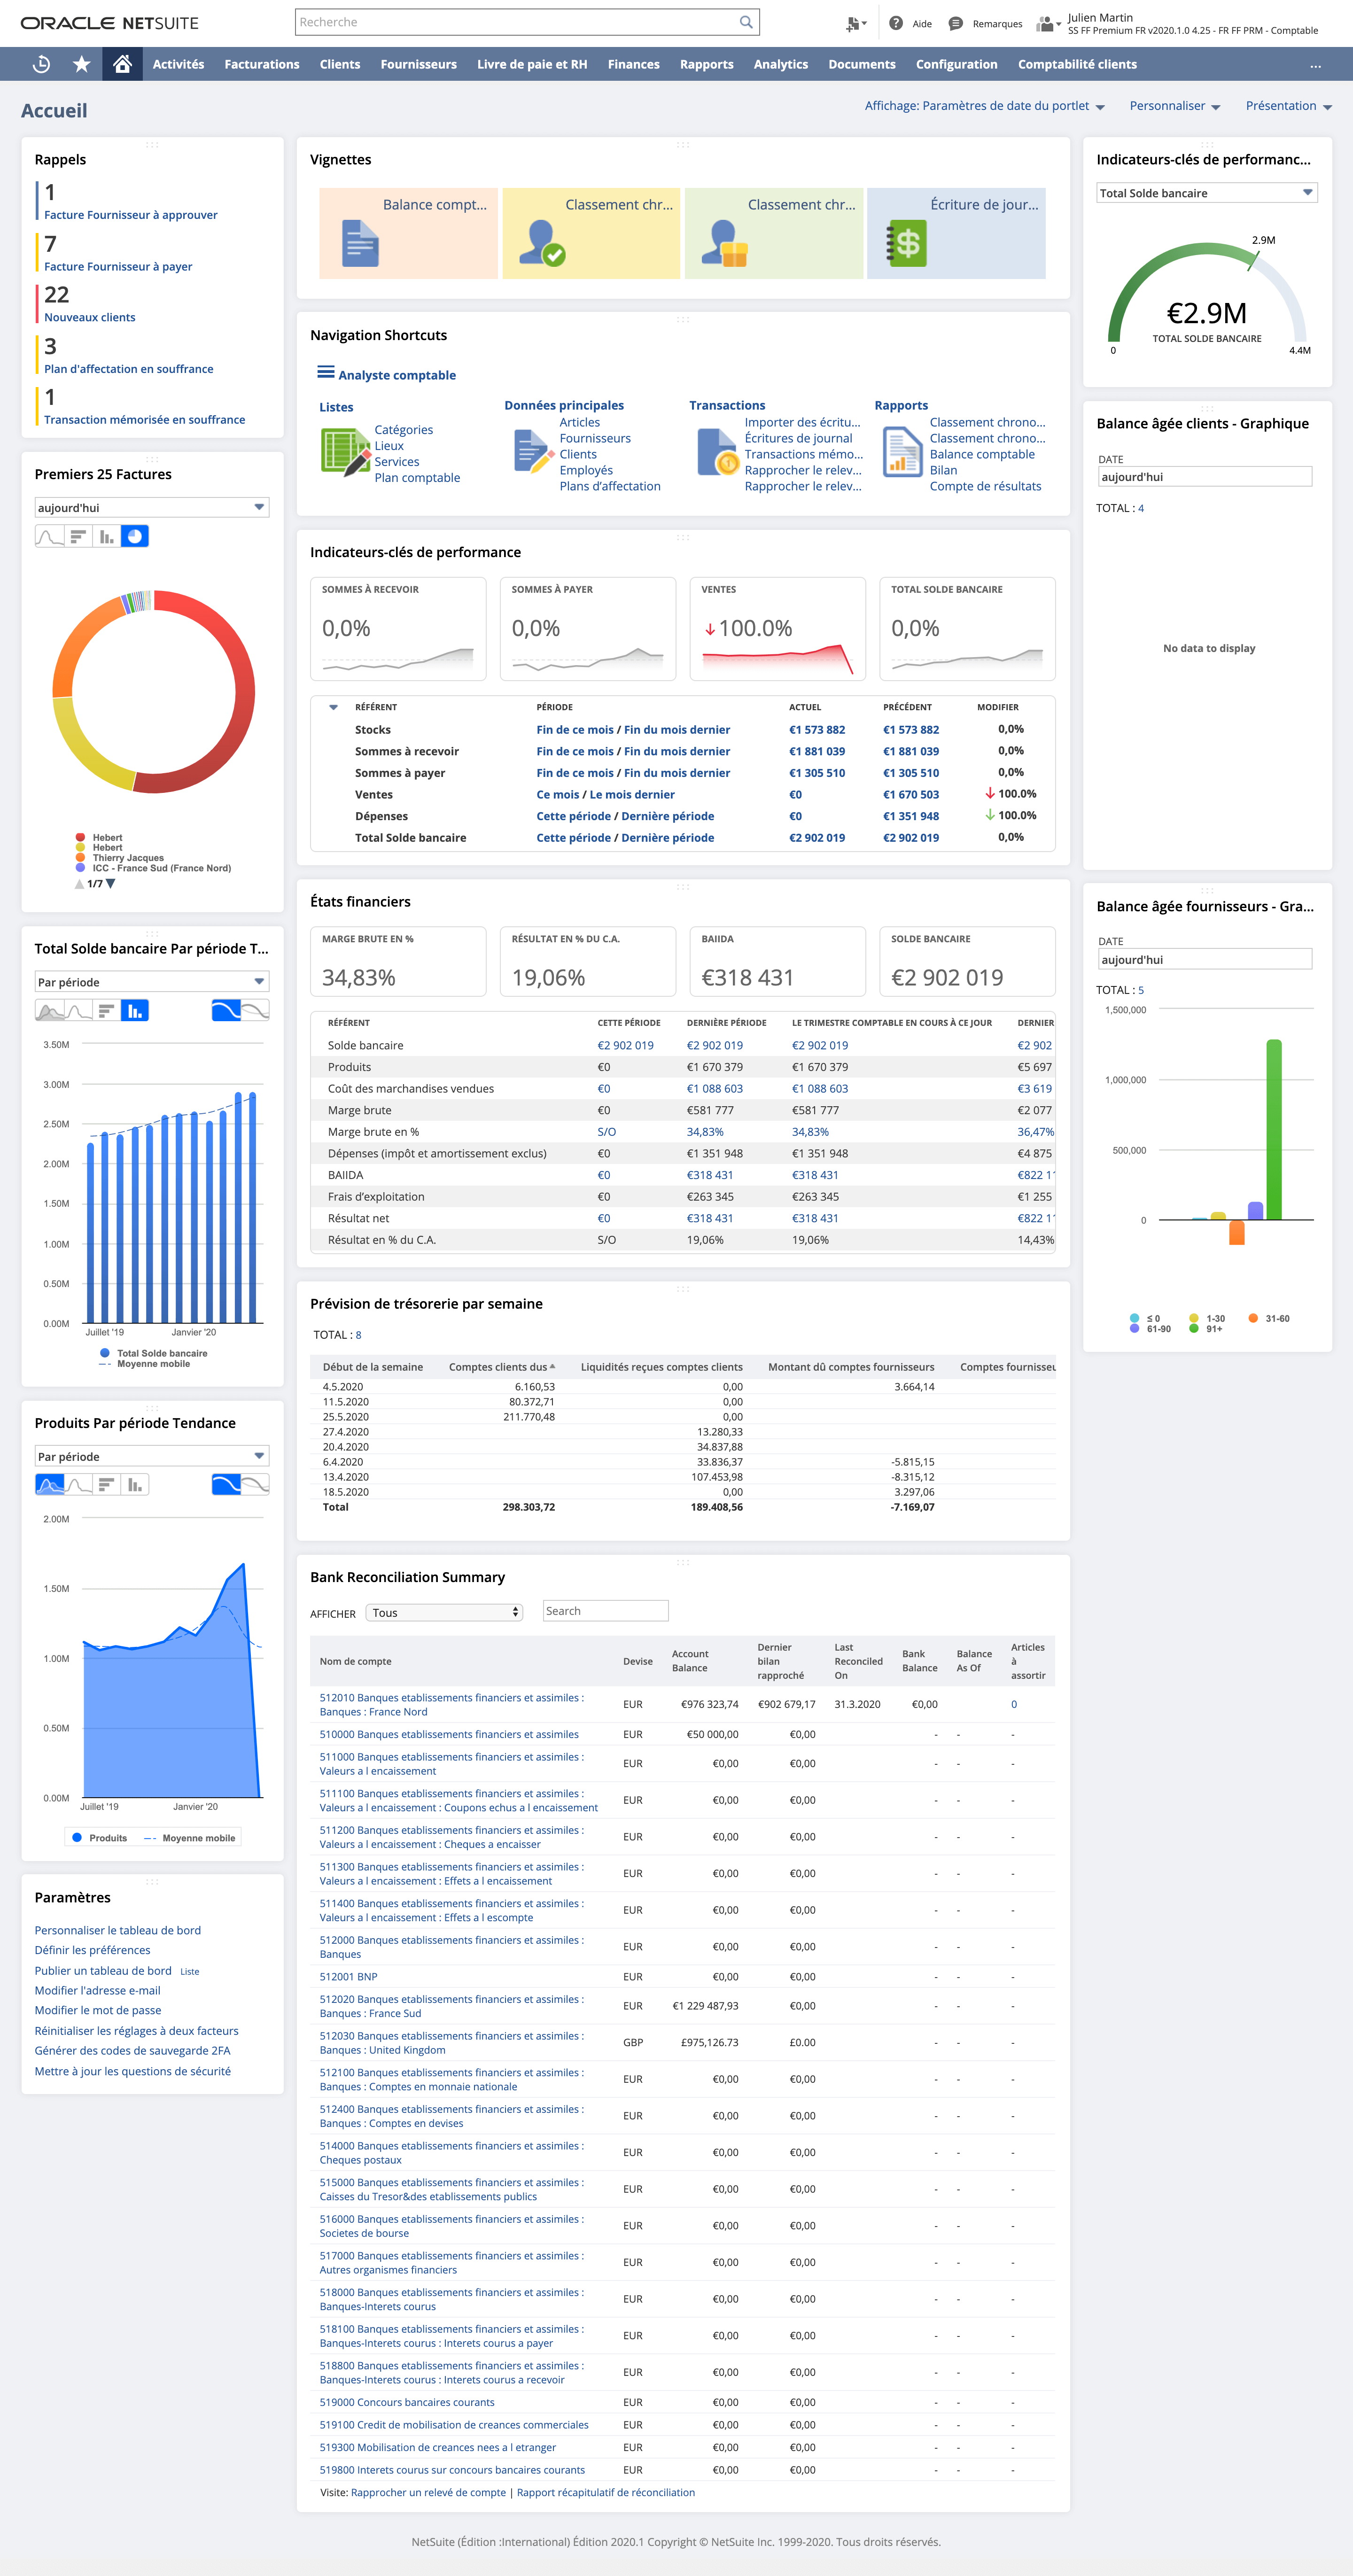The image size is (1353, 2576).
Task: Open the Analyste comptable hamburger menu icon
Action: click(x=326, y=372)
